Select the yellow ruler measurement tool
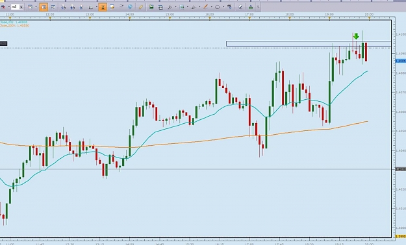406x245 pixels. tap(140, 7)
